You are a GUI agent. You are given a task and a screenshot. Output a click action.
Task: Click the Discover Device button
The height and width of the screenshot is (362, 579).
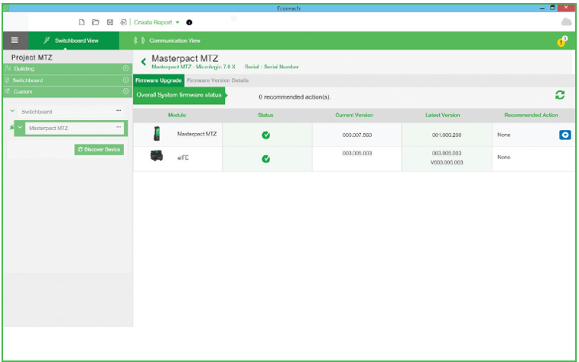coord(99,149)
